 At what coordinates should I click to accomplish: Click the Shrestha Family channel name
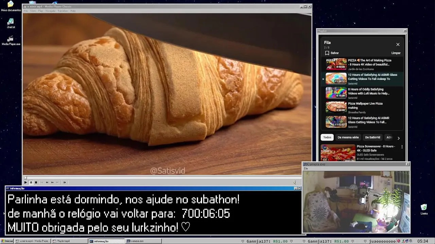357,112
